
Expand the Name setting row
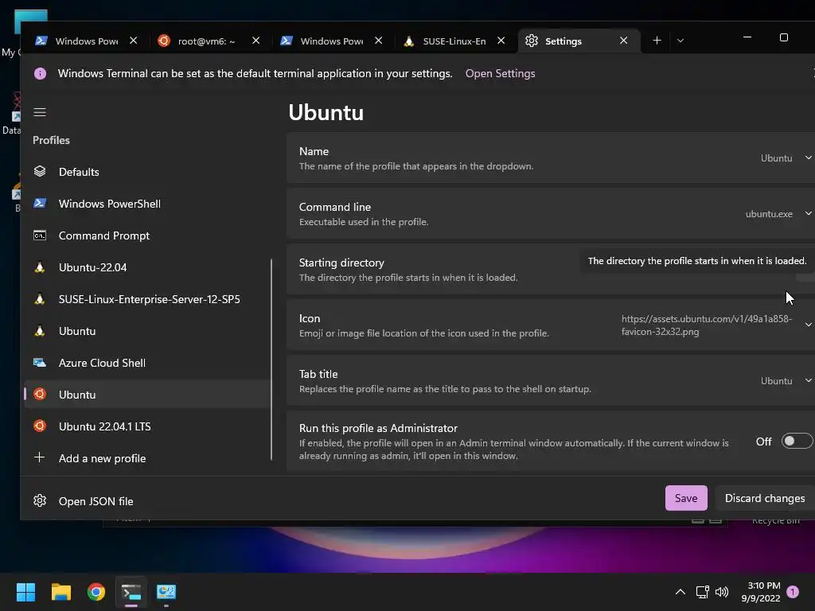point(551,158)
